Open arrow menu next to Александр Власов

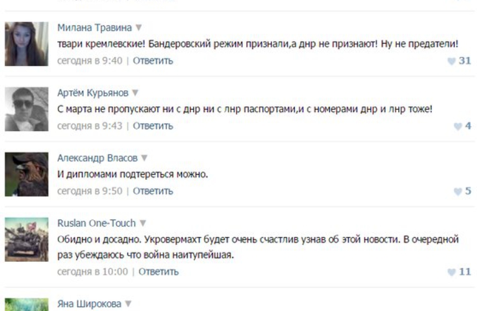point(144,159)
